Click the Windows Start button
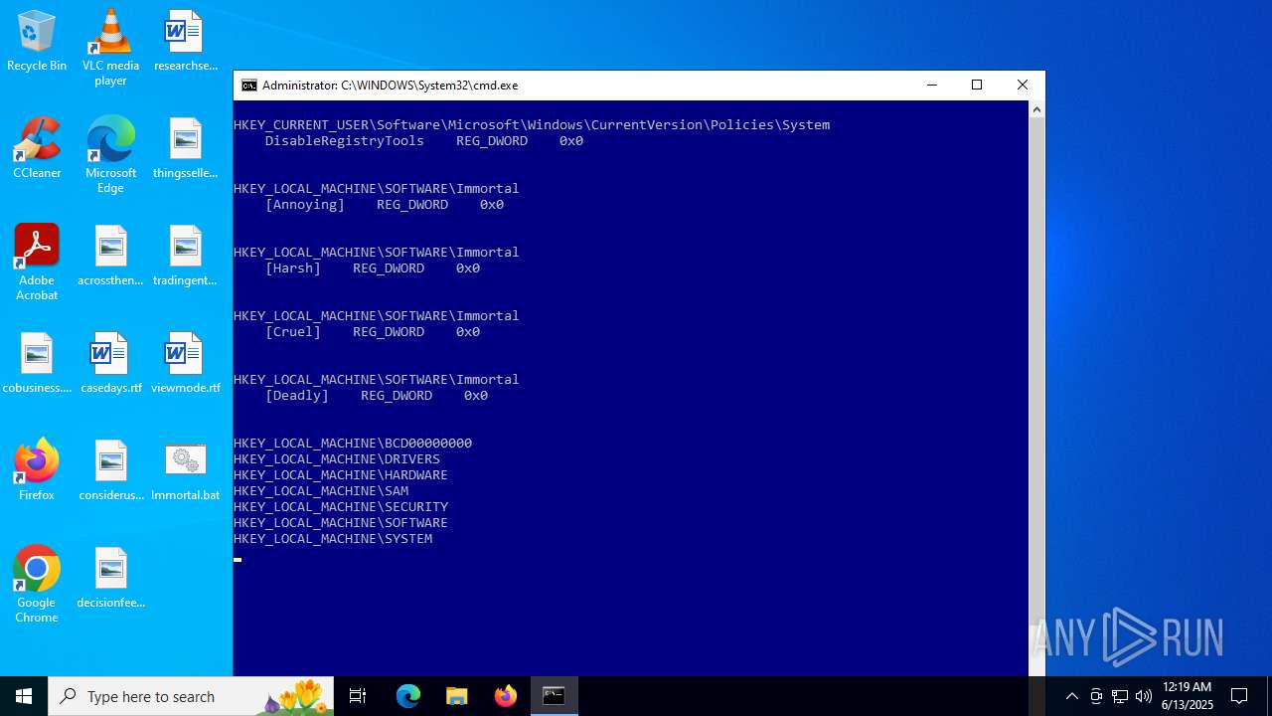Image resolution: width=1272 pixels, height=716 pixels. pyautogui.click(x=24, y=696)
